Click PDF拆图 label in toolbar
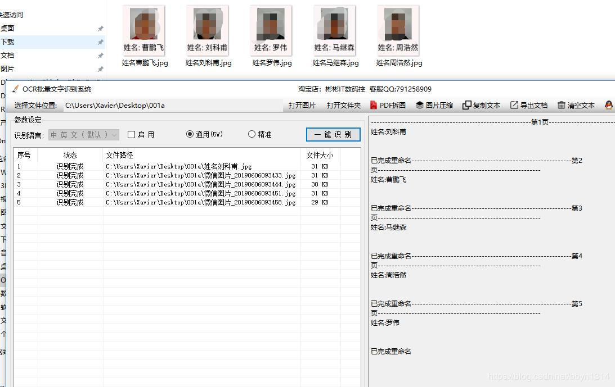 393,106
